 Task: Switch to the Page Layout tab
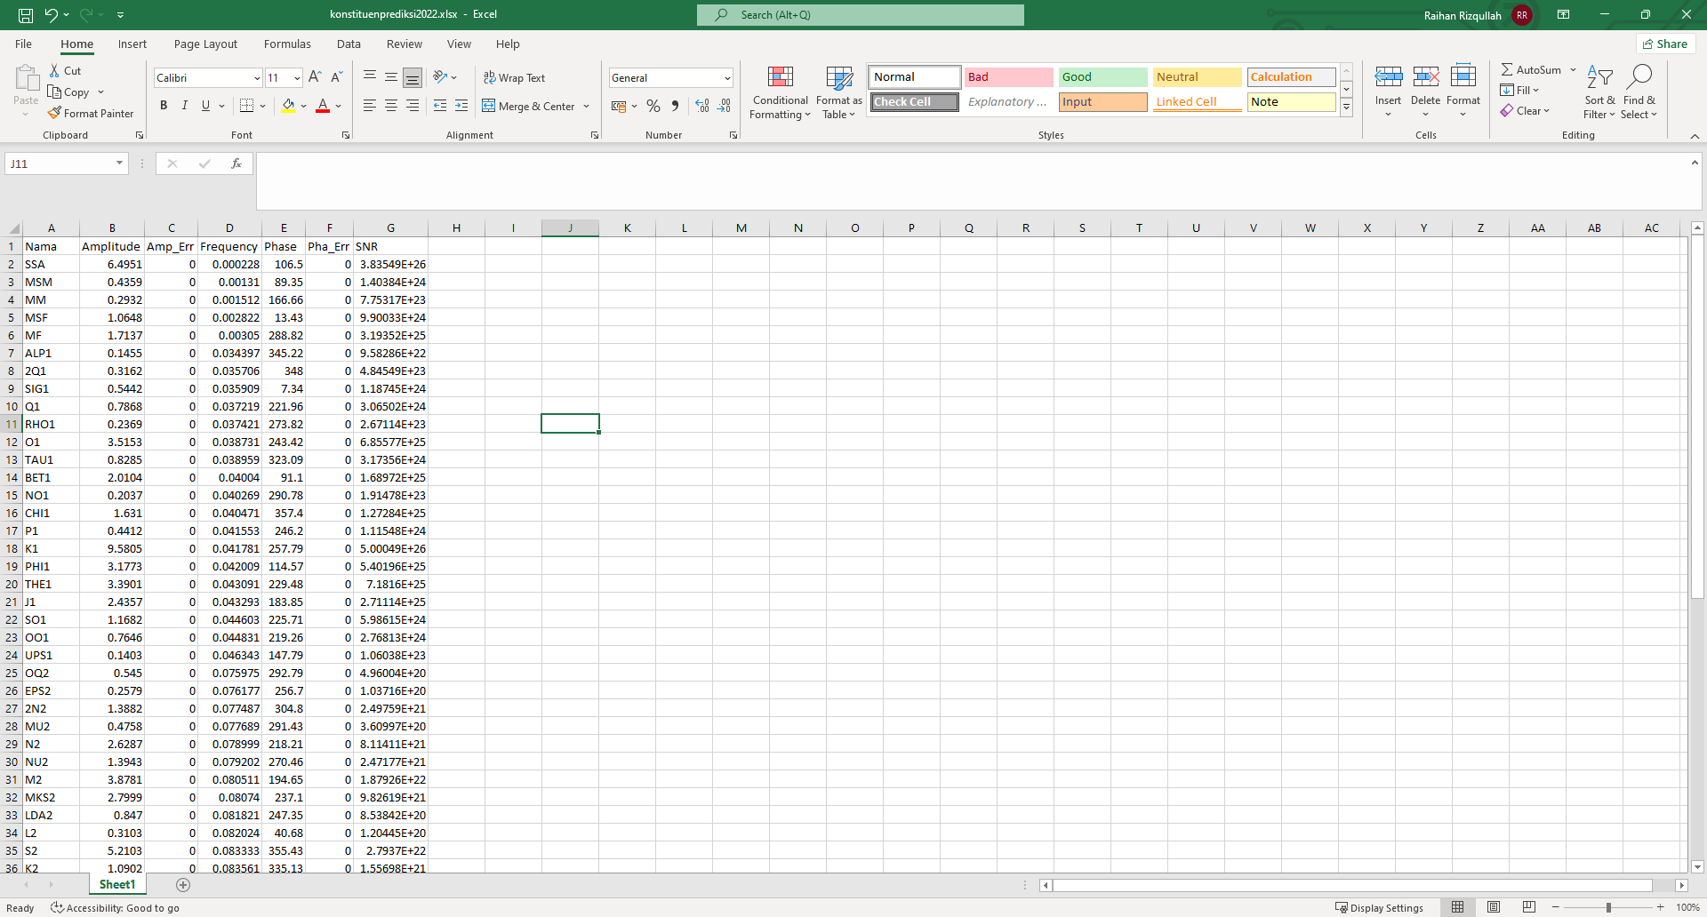pos(205,44)
